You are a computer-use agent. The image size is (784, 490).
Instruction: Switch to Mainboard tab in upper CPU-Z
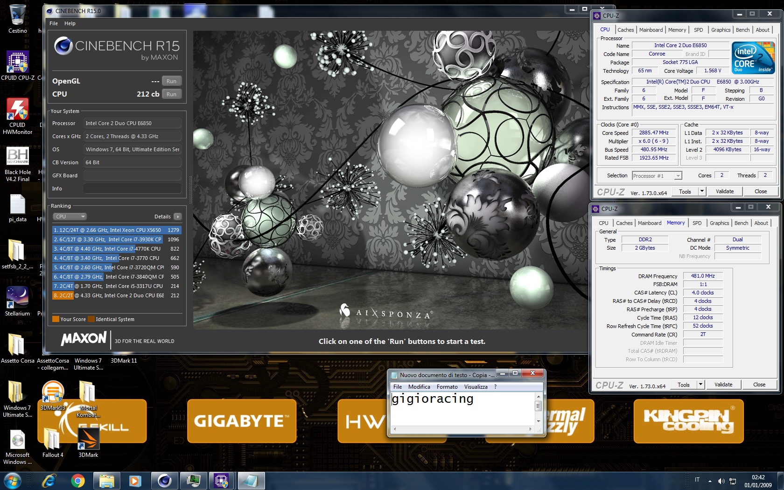click(x=651, y=30)
